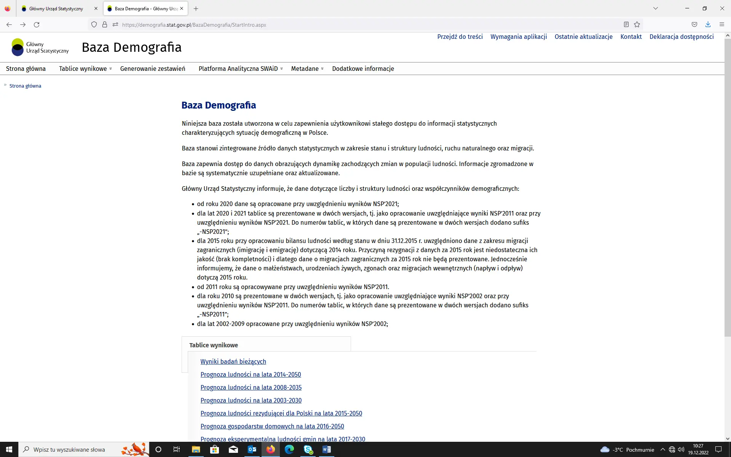The image size is (731, 457).
Task: Open the downloads panel
Action: coord(708,25)
